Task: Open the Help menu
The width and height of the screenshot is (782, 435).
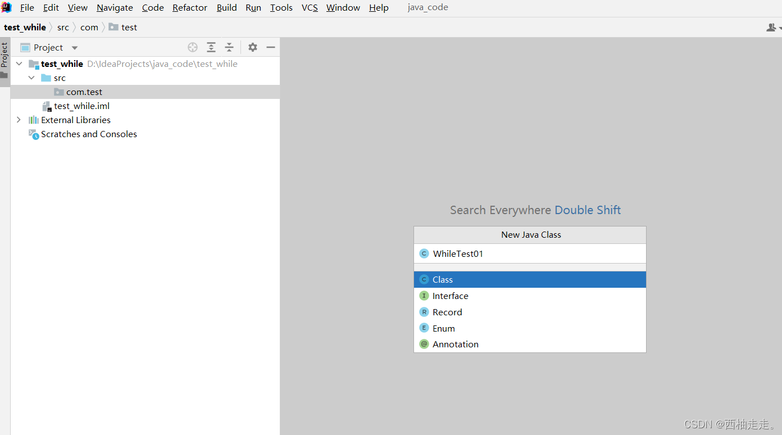Action: [x=379, y=7]
